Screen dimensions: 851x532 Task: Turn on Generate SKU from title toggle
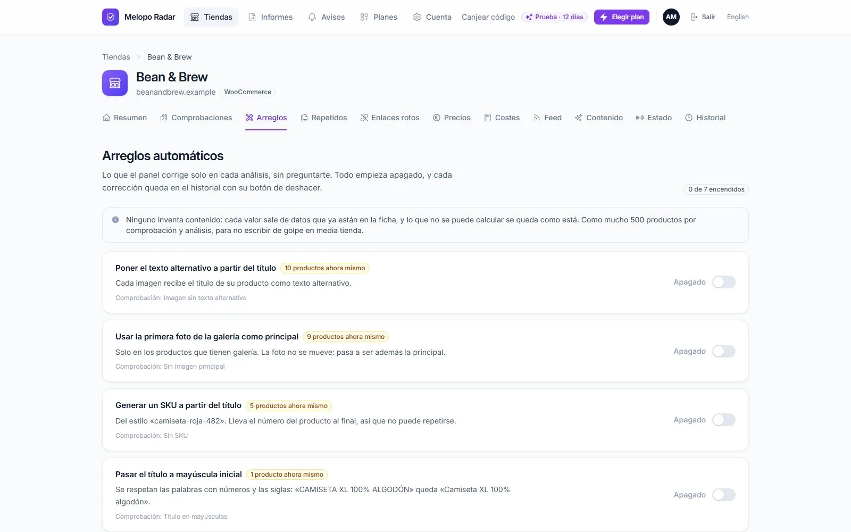pos(724,420)
